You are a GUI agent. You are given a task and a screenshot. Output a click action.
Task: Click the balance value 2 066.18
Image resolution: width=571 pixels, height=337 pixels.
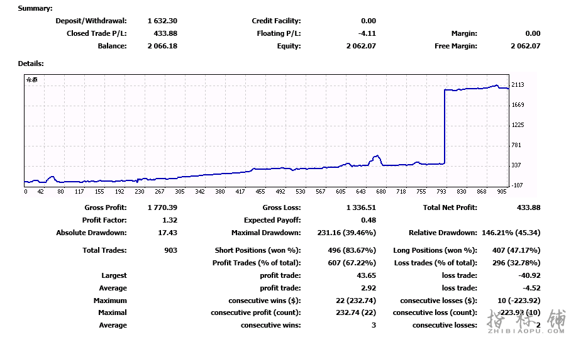click(x=162, y=46)
